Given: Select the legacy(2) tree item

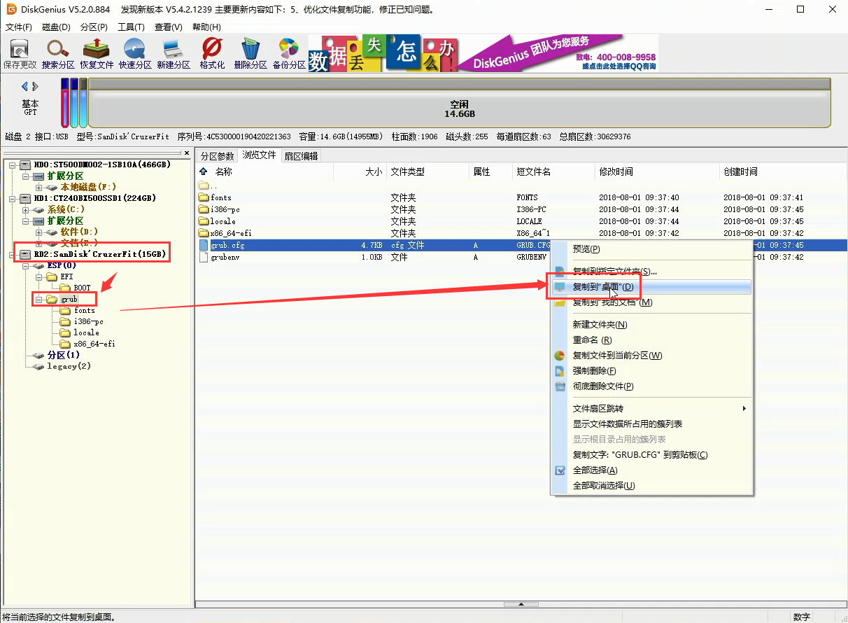Looking at the screenshot, I should click(x=69, y=366).
